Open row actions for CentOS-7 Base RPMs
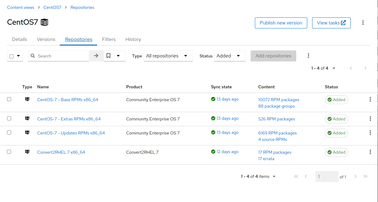378x202 pixels. 370,99
